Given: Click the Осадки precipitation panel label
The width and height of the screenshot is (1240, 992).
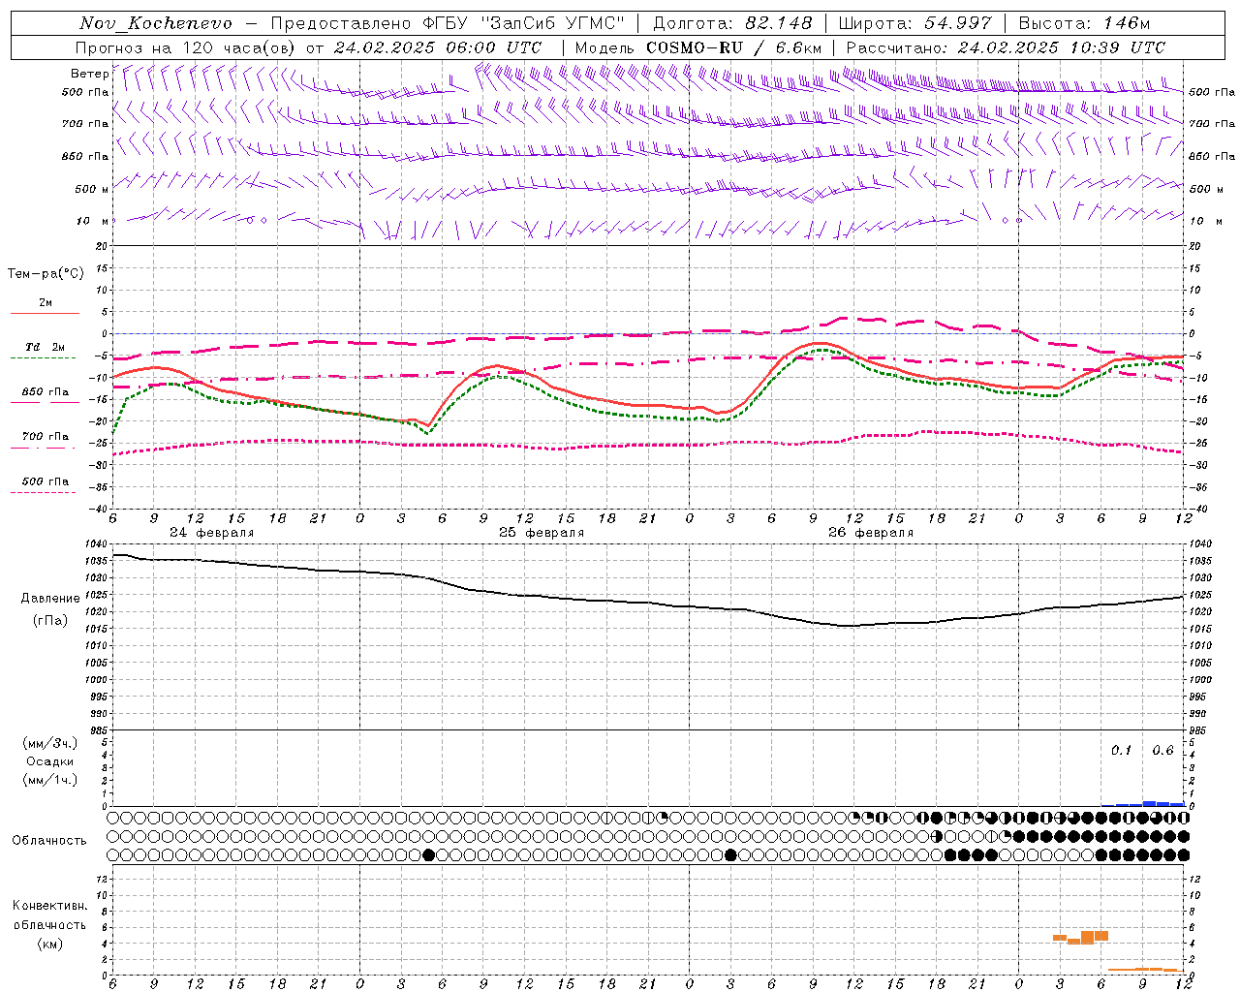Looking at the screenshot, I should tap(49, 761).
